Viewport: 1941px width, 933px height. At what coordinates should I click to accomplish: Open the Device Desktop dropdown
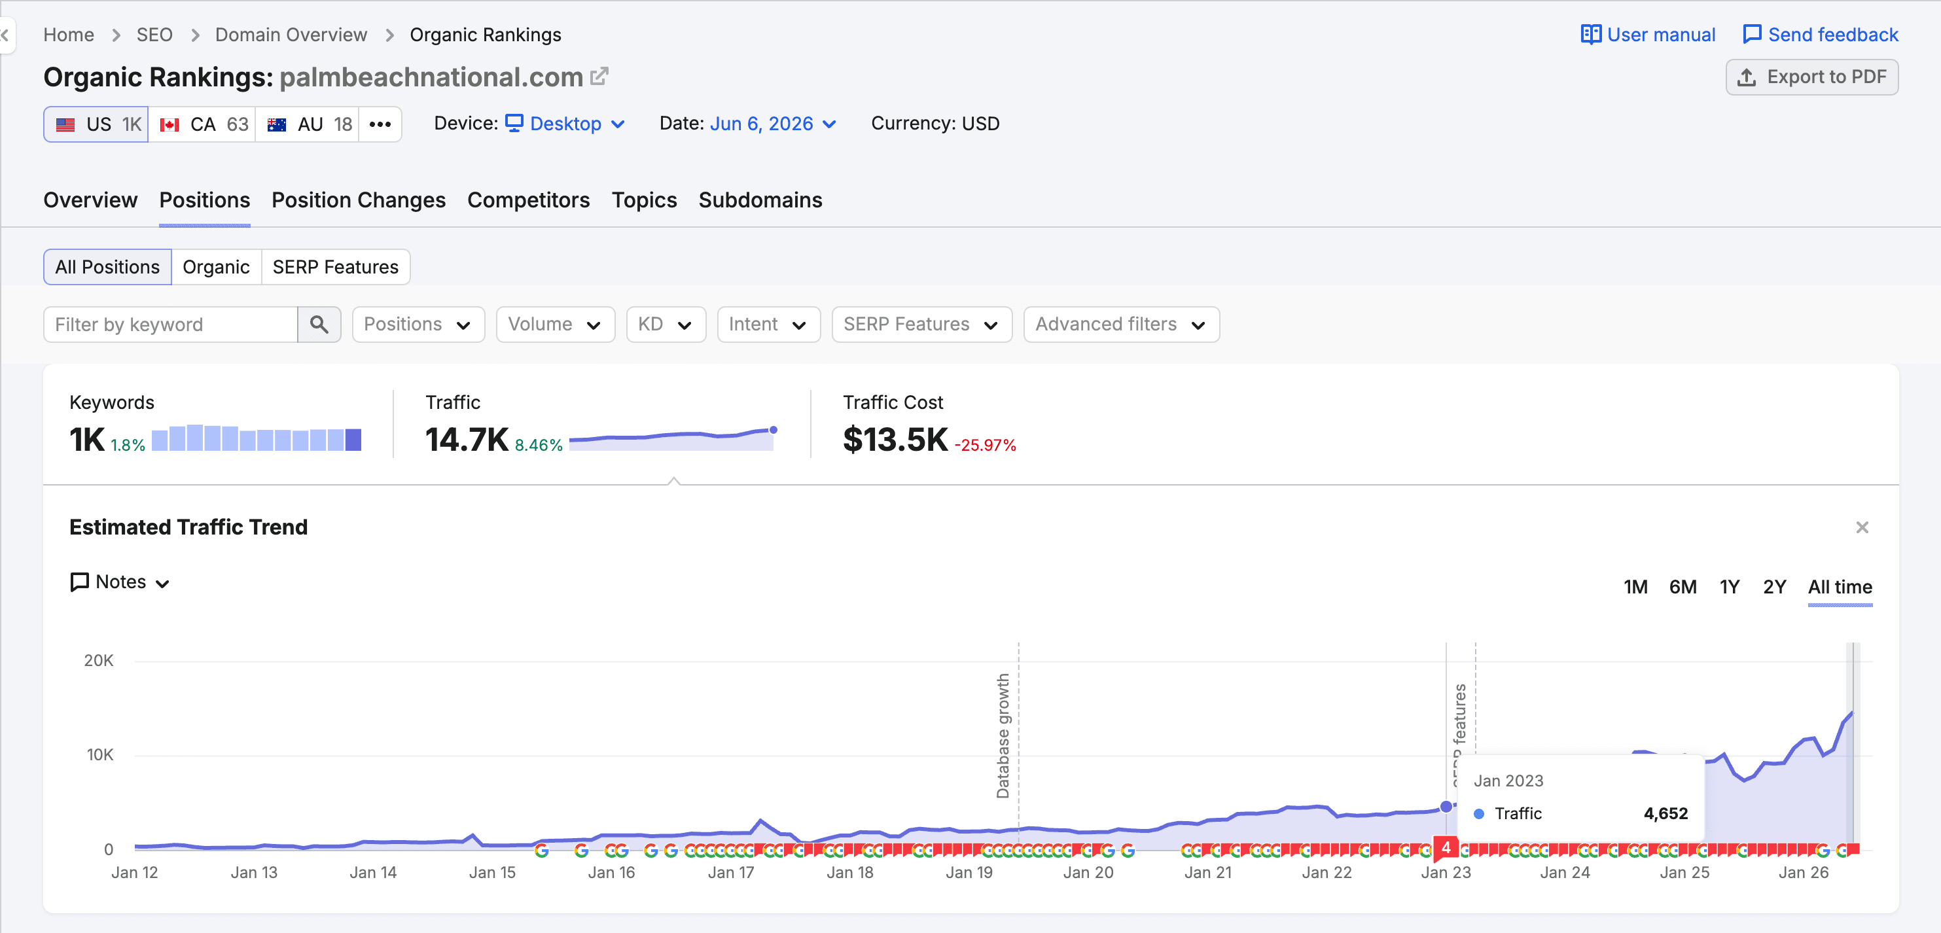click(x=565, y=124)
